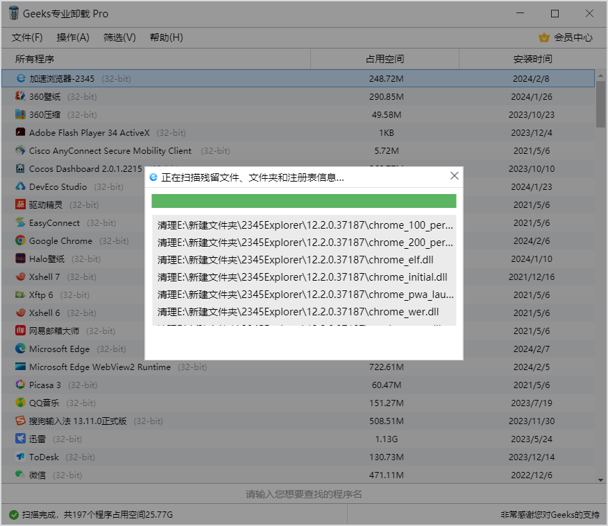Click the Xshell 7 icon
The image size is (608, 526).
pos(20,277)
